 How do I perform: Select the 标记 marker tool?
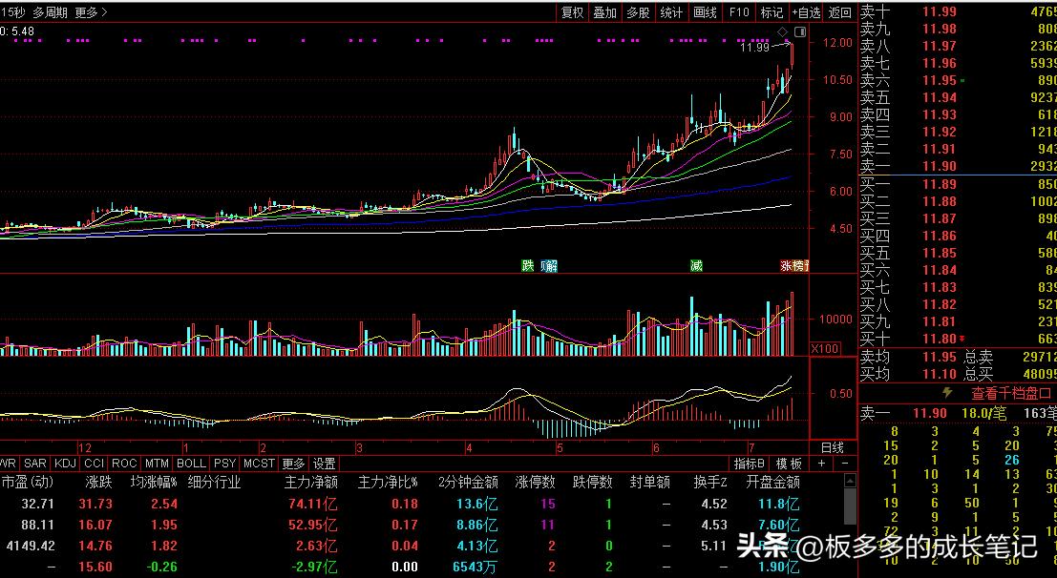pyautogui.click(x=771, y=13)
